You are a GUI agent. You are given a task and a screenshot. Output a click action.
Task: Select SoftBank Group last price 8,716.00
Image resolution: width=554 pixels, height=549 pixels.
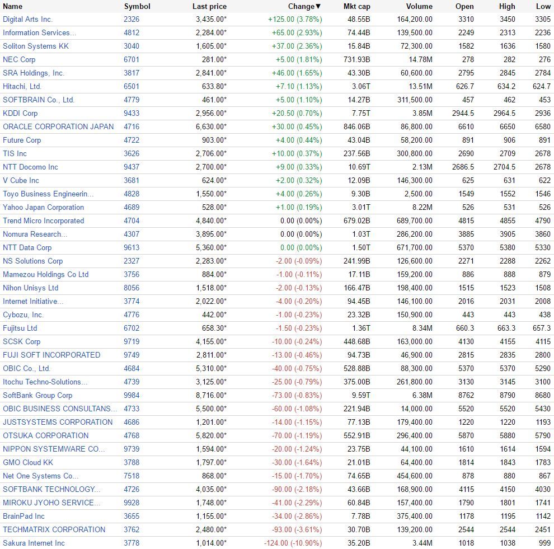(212, 395)
